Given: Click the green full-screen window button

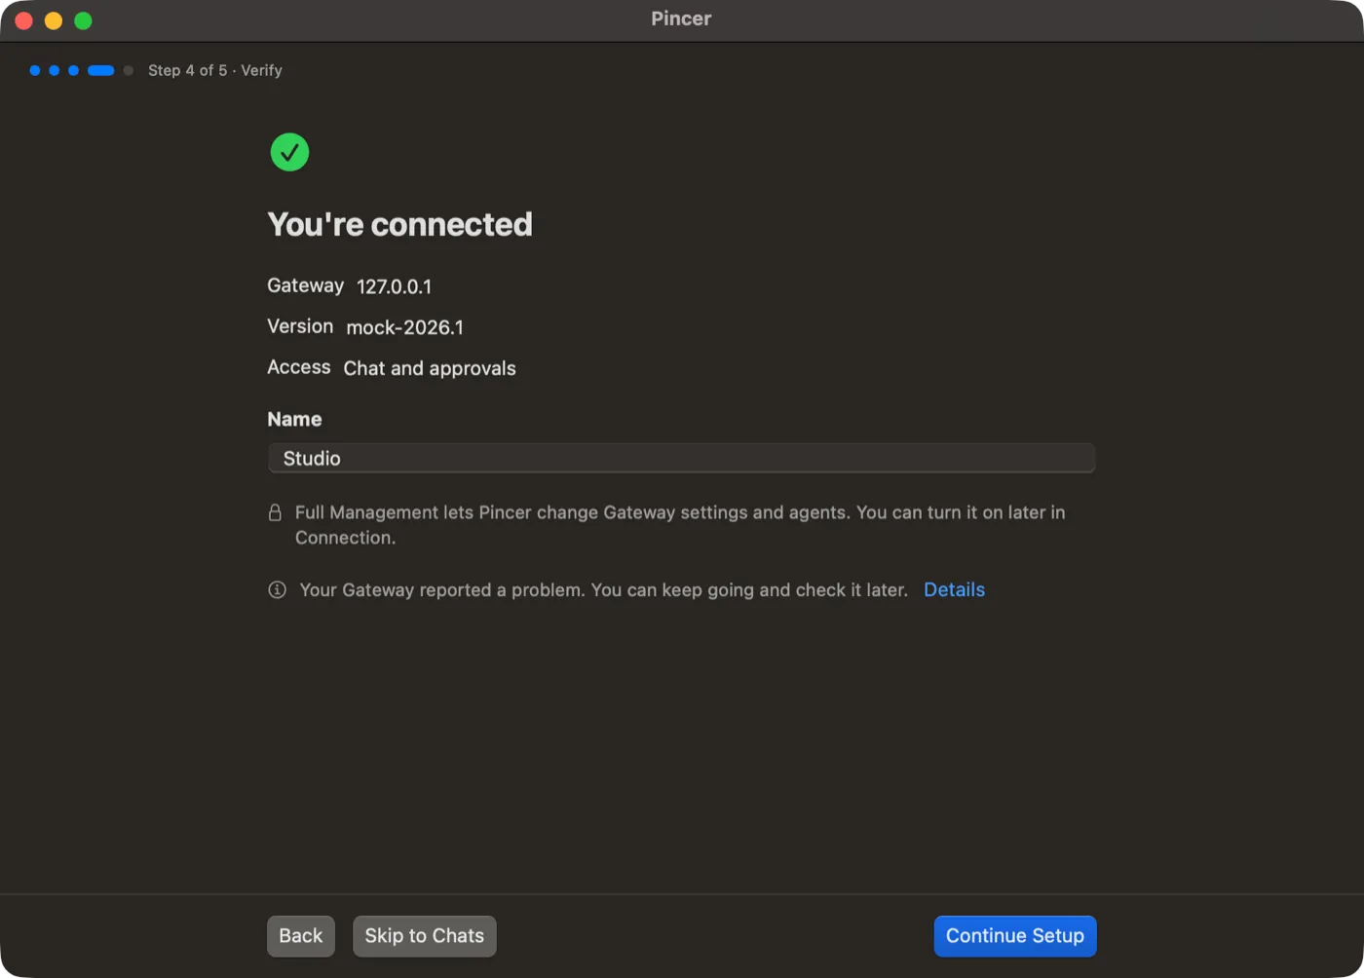Looking at the screenshot, I should pyautogui.click(x=84, y=20).
